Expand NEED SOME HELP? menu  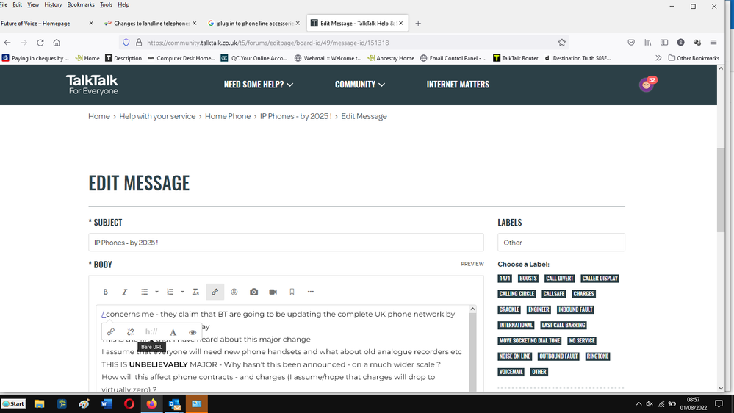click(259, 85)
